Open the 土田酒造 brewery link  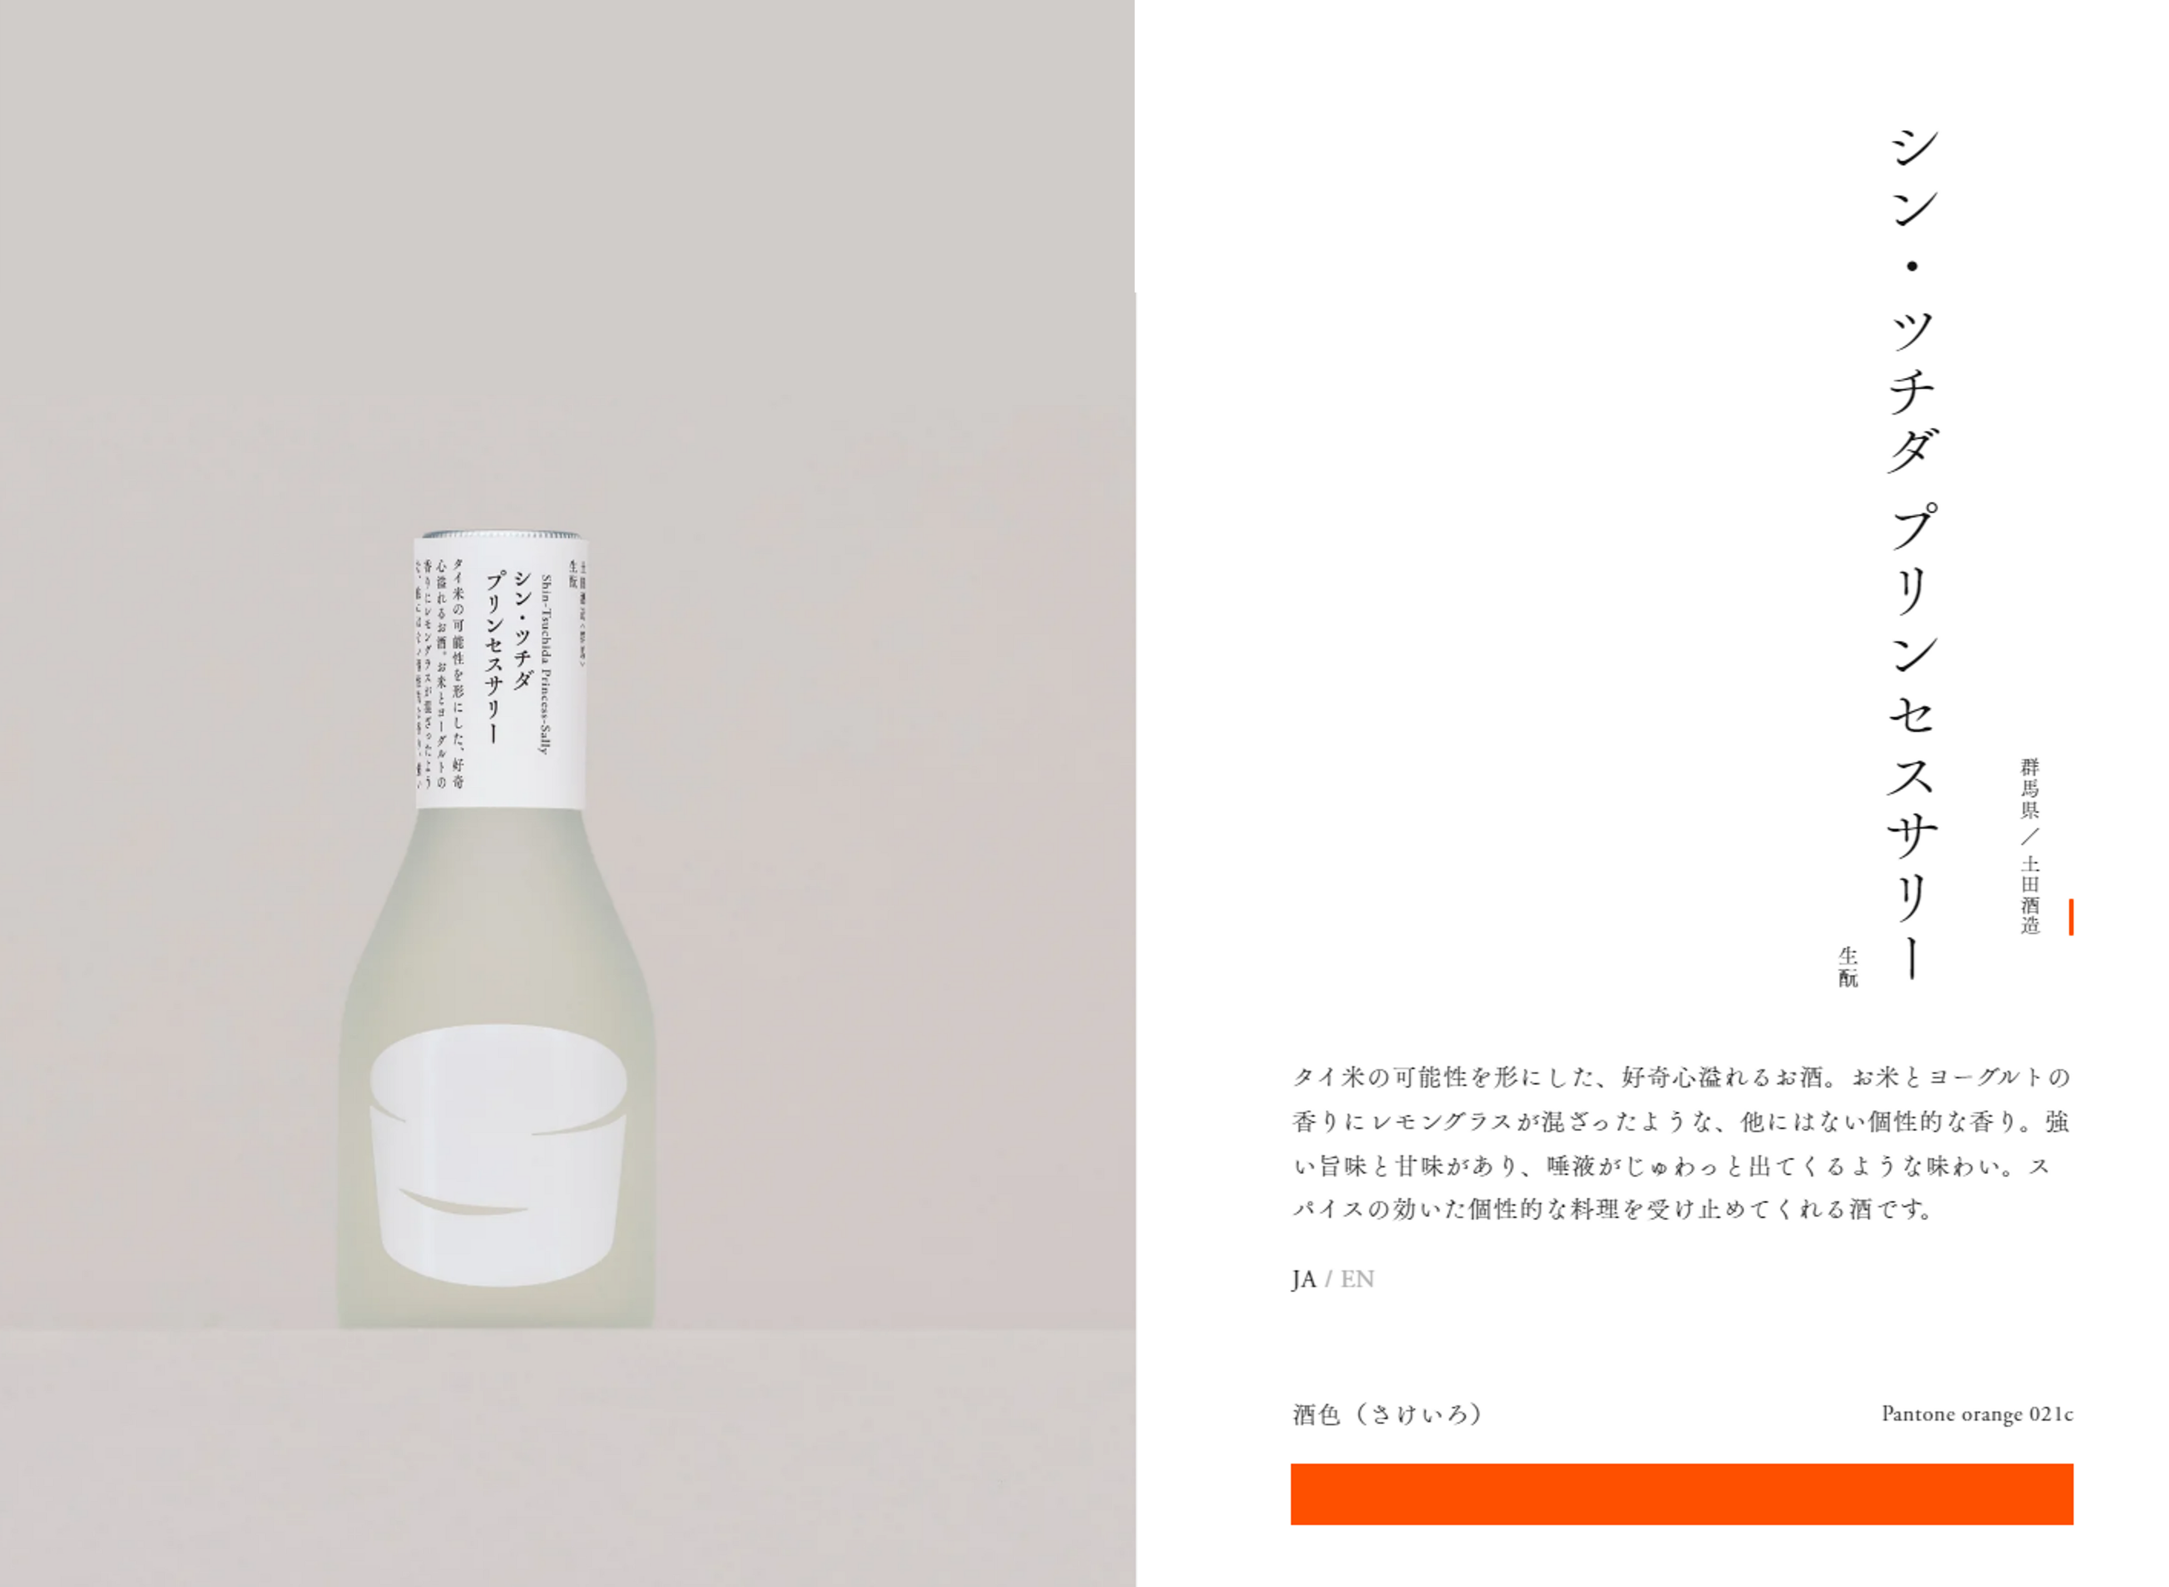(x=2030, y=894)
